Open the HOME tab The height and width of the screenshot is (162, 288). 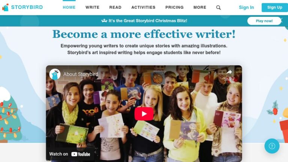point(69,7)
